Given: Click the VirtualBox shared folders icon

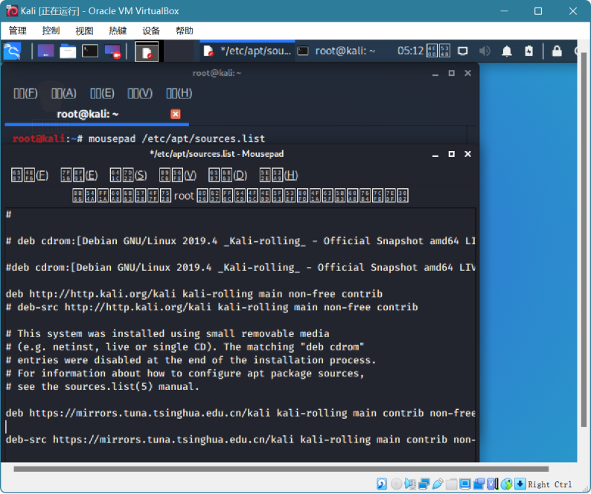Looking at the screenshot, I should (452, 484).
